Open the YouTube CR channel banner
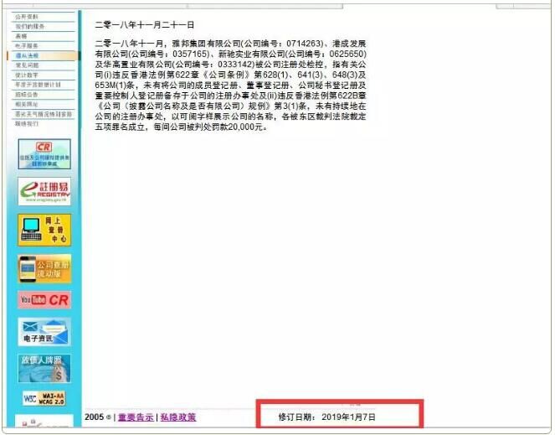Viewport: 555px width, 435px height. click(44, 300)
